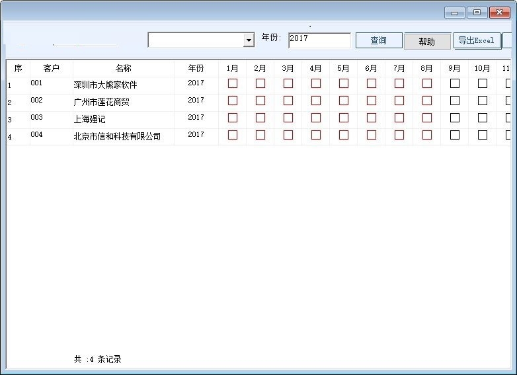Check 10月 box for 深圳市大熊家软件
The width and height of the screenshot is (517, 375).
click(483, 83)
